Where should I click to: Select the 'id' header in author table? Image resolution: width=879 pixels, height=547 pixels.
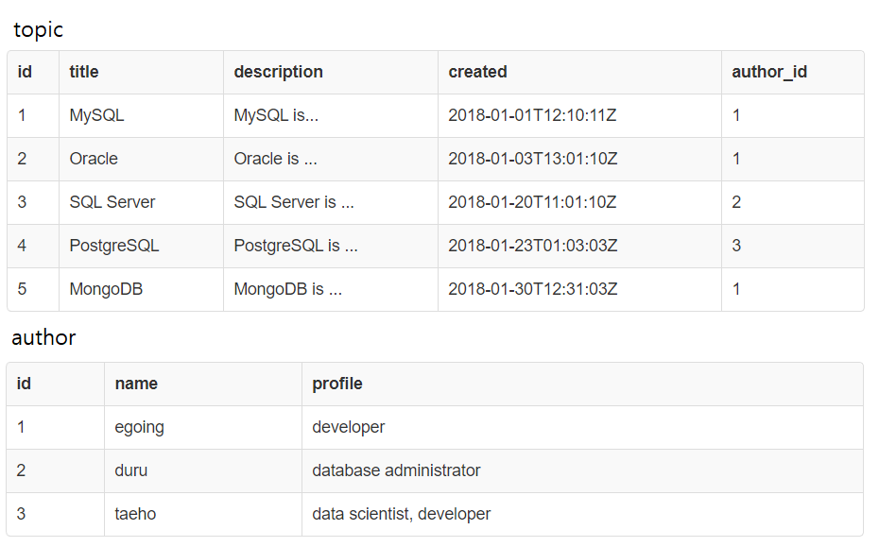click(x=56, y=384)
